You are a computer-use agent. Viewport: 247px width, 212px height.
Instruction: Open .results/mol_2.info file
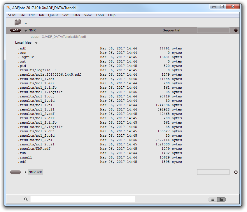pos(37,123)
